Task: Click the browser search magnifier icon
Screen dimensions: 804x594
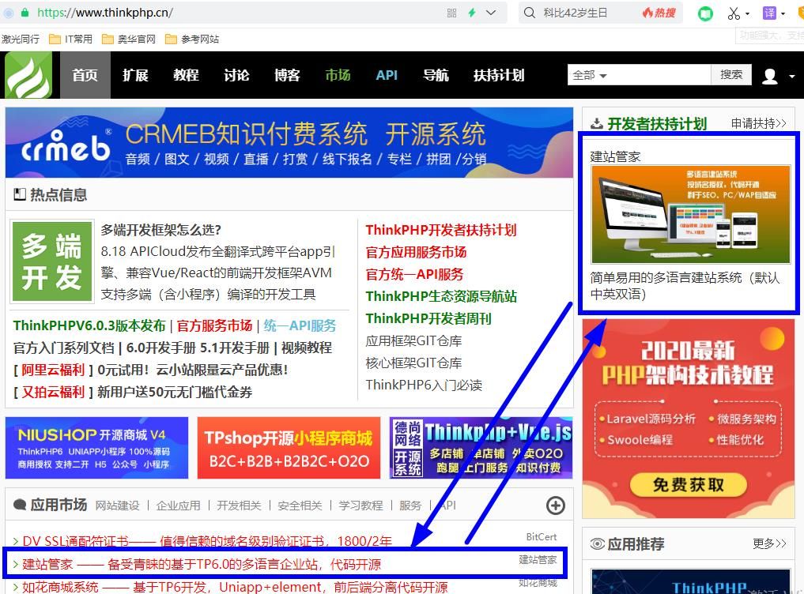Action: click(x=530, y=13)
